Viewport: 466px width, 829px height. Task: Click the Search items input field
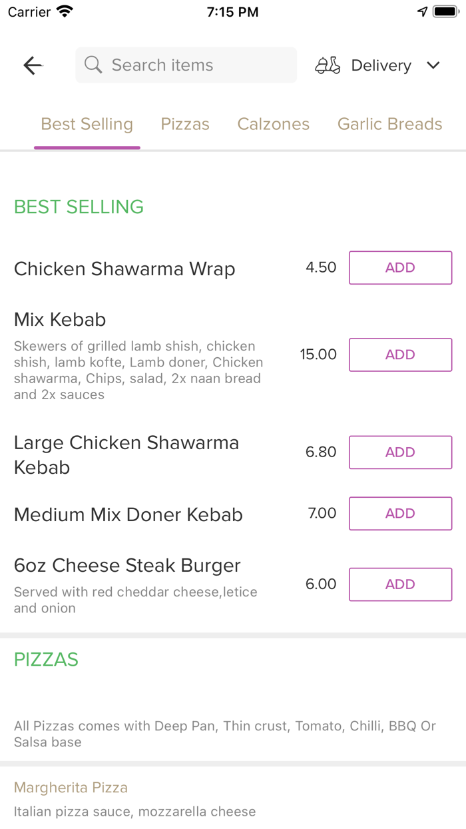tap(186, 65)
